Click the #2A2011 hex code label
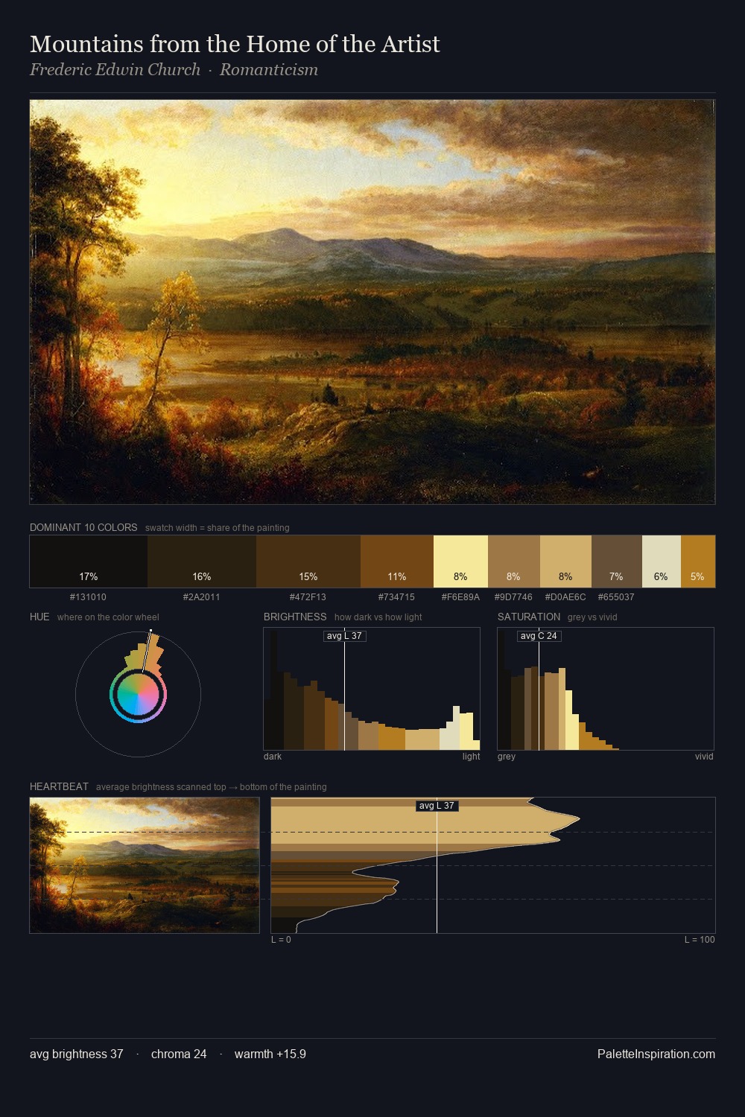The height and width of the screenshot is (1117, 745). point(201,597)
